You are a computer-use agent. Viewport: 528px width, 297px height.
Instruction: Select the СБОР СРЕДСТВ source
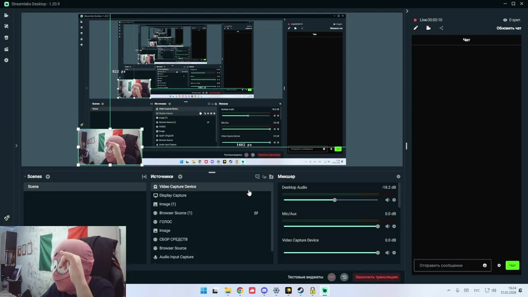[211, 239]
